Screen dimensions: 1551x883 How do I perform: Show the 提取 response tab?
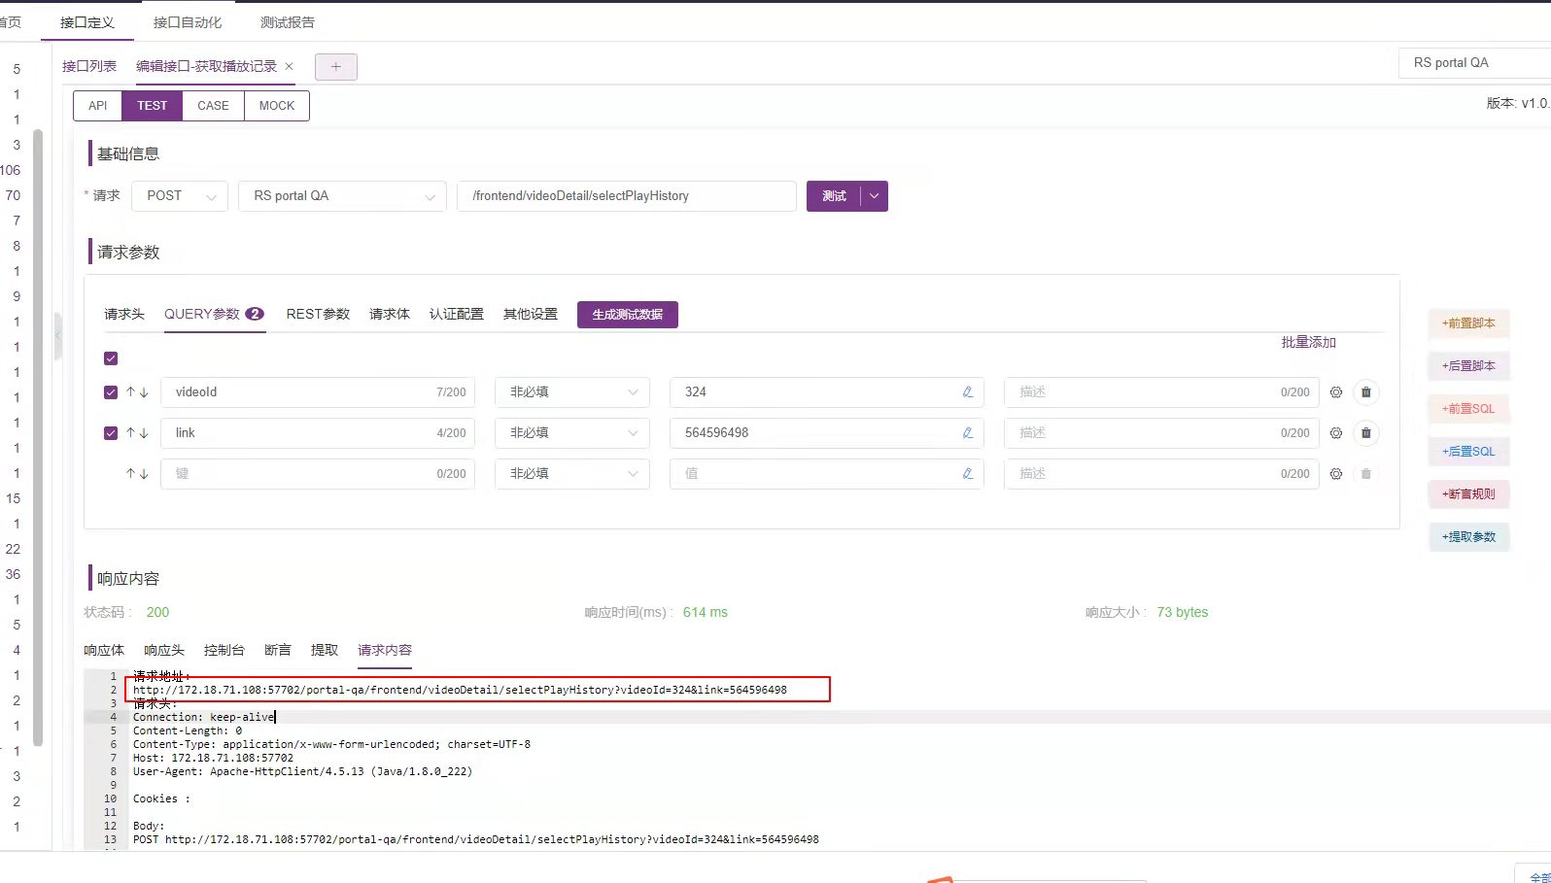click(325, 651)
